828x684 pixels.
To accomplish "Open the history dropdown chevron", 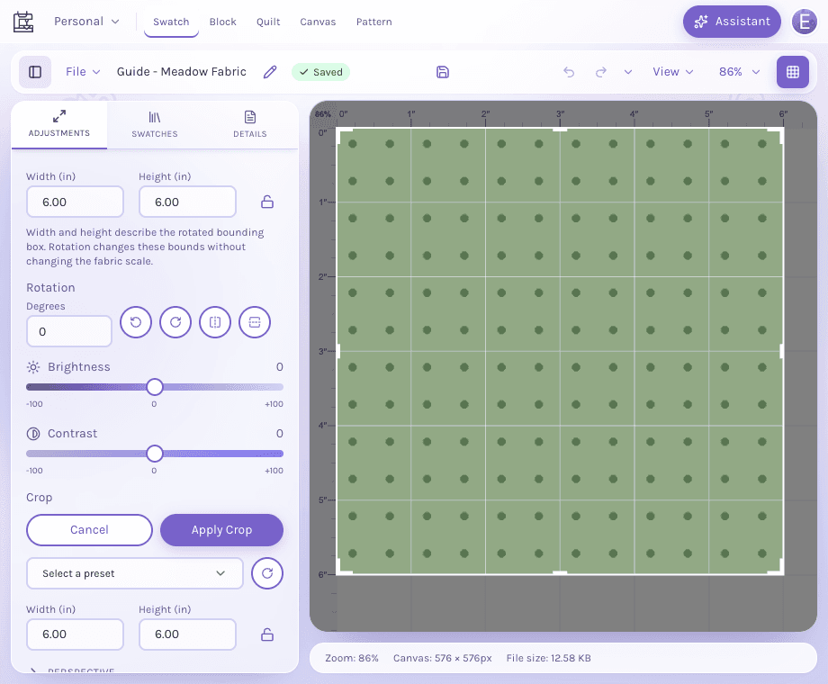I will [x=628, y=72].
